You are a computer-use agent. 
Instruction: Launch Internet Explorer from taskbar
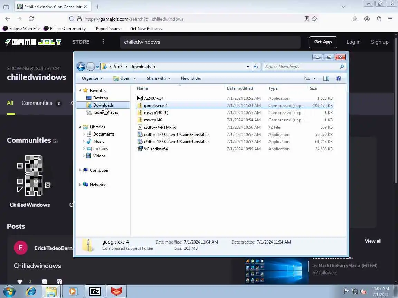(x=31, y=291)
